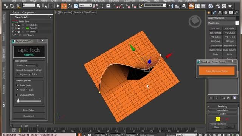Image resolution: width=242 pixels, height=136 pixels.
Task: Open Rendered Frame Window icon
Action: [x=224, y=6]
